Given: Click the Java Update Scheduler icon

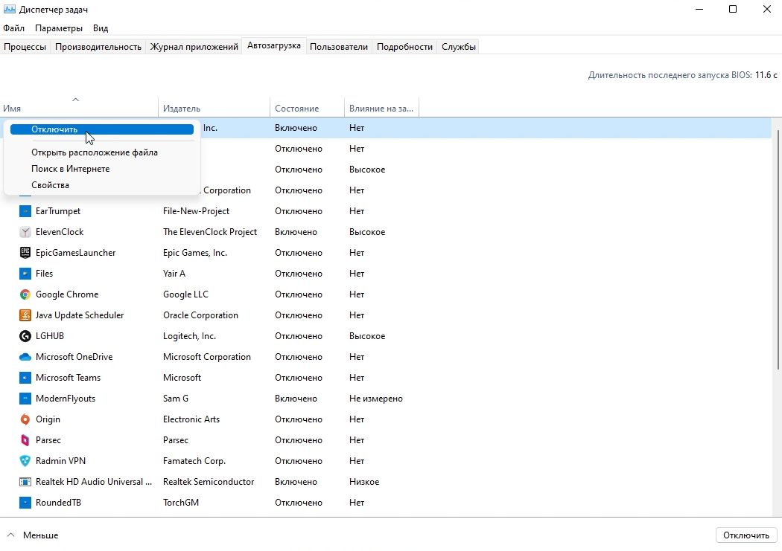Looking at the screenshot, I should tap(25, 315).
